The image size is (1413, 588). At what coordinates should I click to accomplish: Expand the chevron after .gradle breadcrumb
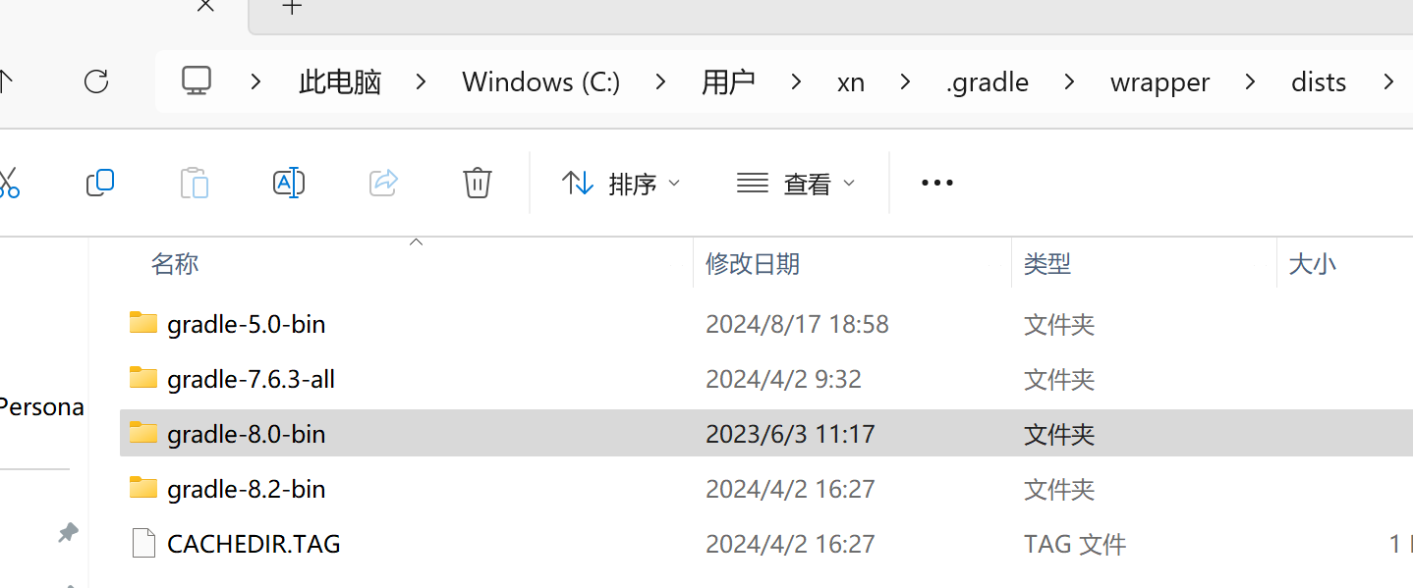click(x=1069, y=82)
